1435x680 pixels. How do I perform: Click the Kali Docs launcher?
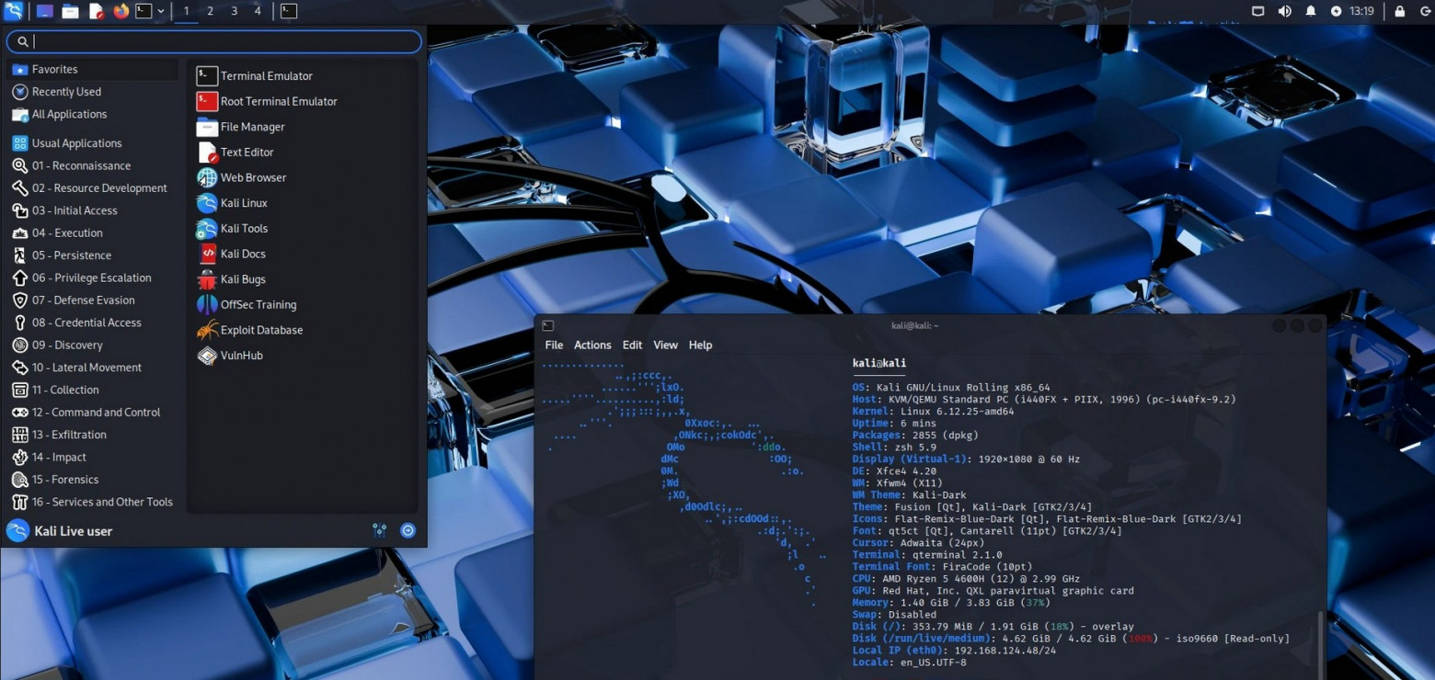tap(243, 254)
